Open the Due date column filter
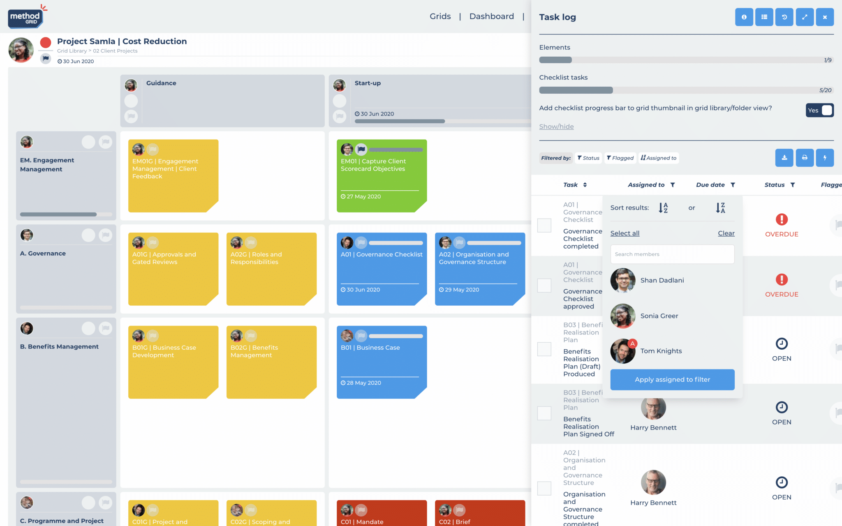842x526 pixels. click(x=733, y=185)
